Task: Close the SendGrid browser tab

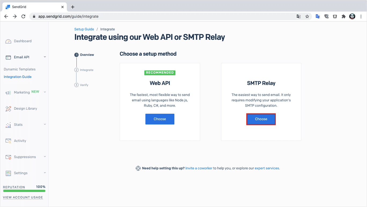Action: click(x=63, y=7)
